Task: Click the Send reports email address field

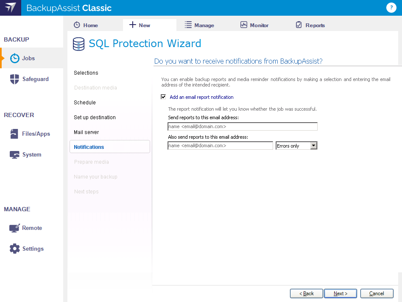Action: point(243,126)
